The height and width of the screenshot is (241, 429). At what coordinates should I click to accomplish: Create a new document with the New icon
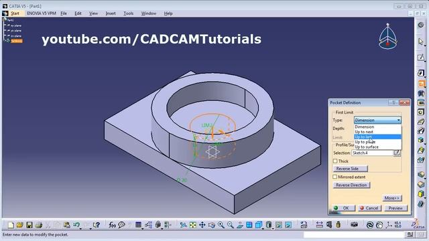coord(11,225)
